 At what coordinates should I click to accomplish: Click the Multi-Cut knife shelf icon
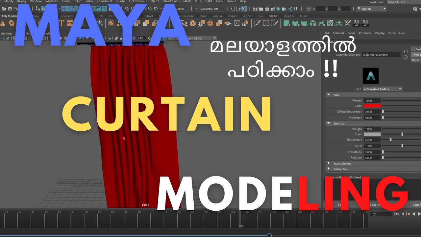[x=257, y=23]
